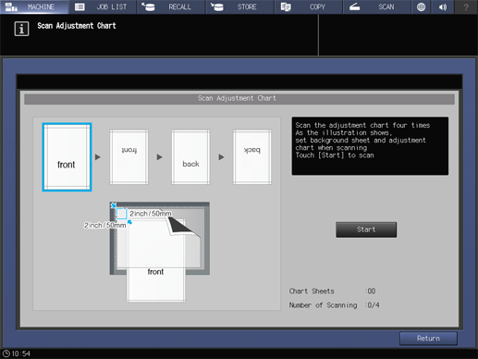Click the first arrow after front thumbnail
478x359 pixels.
pos(98,157)
